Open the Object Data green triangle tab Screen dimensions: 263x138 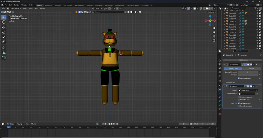click(219, 105)
